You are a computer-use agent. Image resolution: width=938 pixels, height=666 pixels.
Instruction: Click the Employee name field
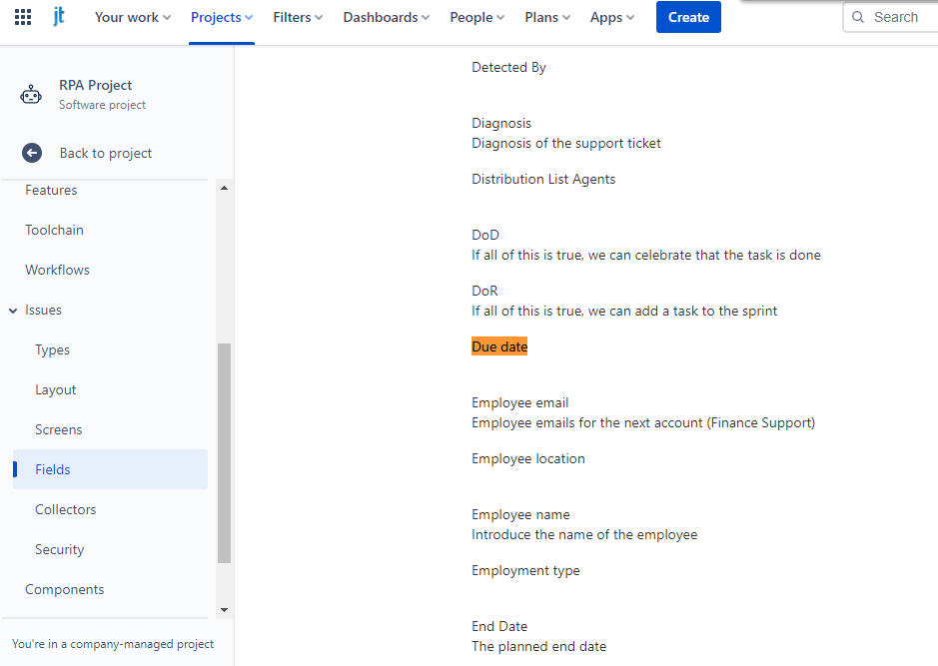(521, 515)
